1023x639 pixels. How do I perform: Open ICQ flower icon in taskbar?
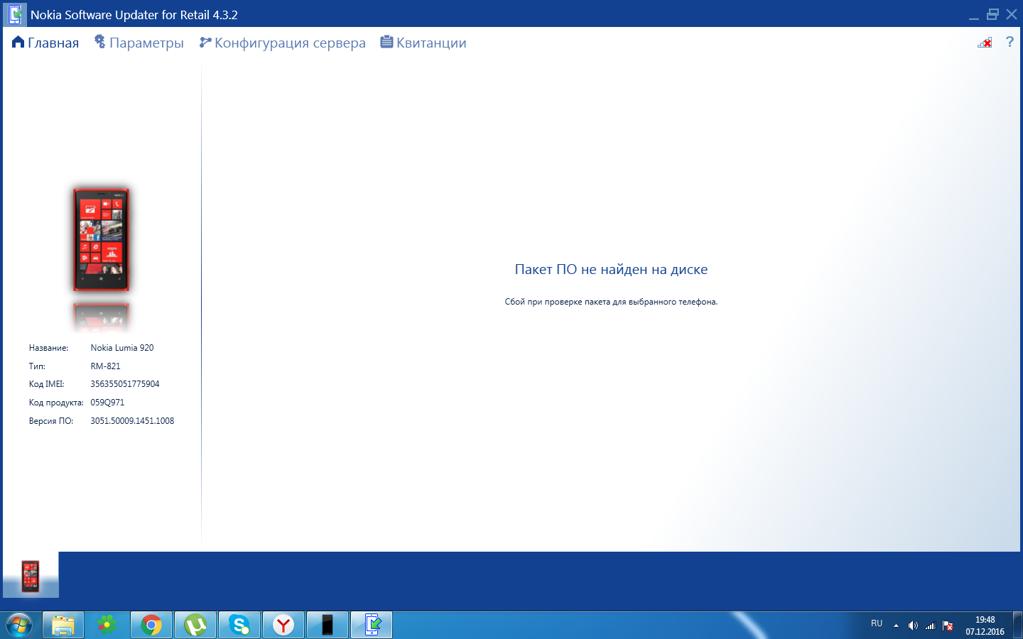click(x=107, y=625)
